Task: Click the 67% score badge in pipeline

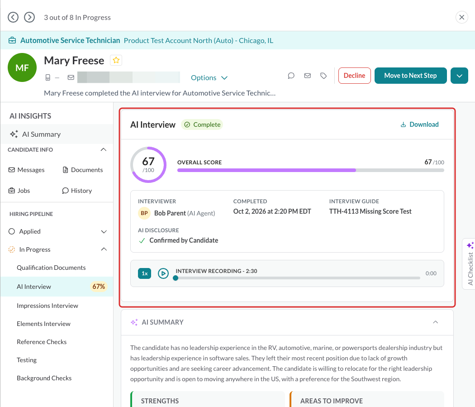Action: click(99, 287)
